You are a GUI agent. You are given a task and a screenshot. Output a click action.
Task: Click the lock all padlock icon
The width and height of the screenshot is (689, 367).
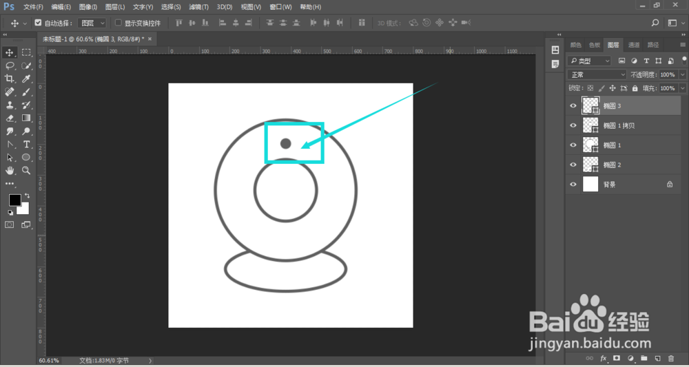pos(635,88)
